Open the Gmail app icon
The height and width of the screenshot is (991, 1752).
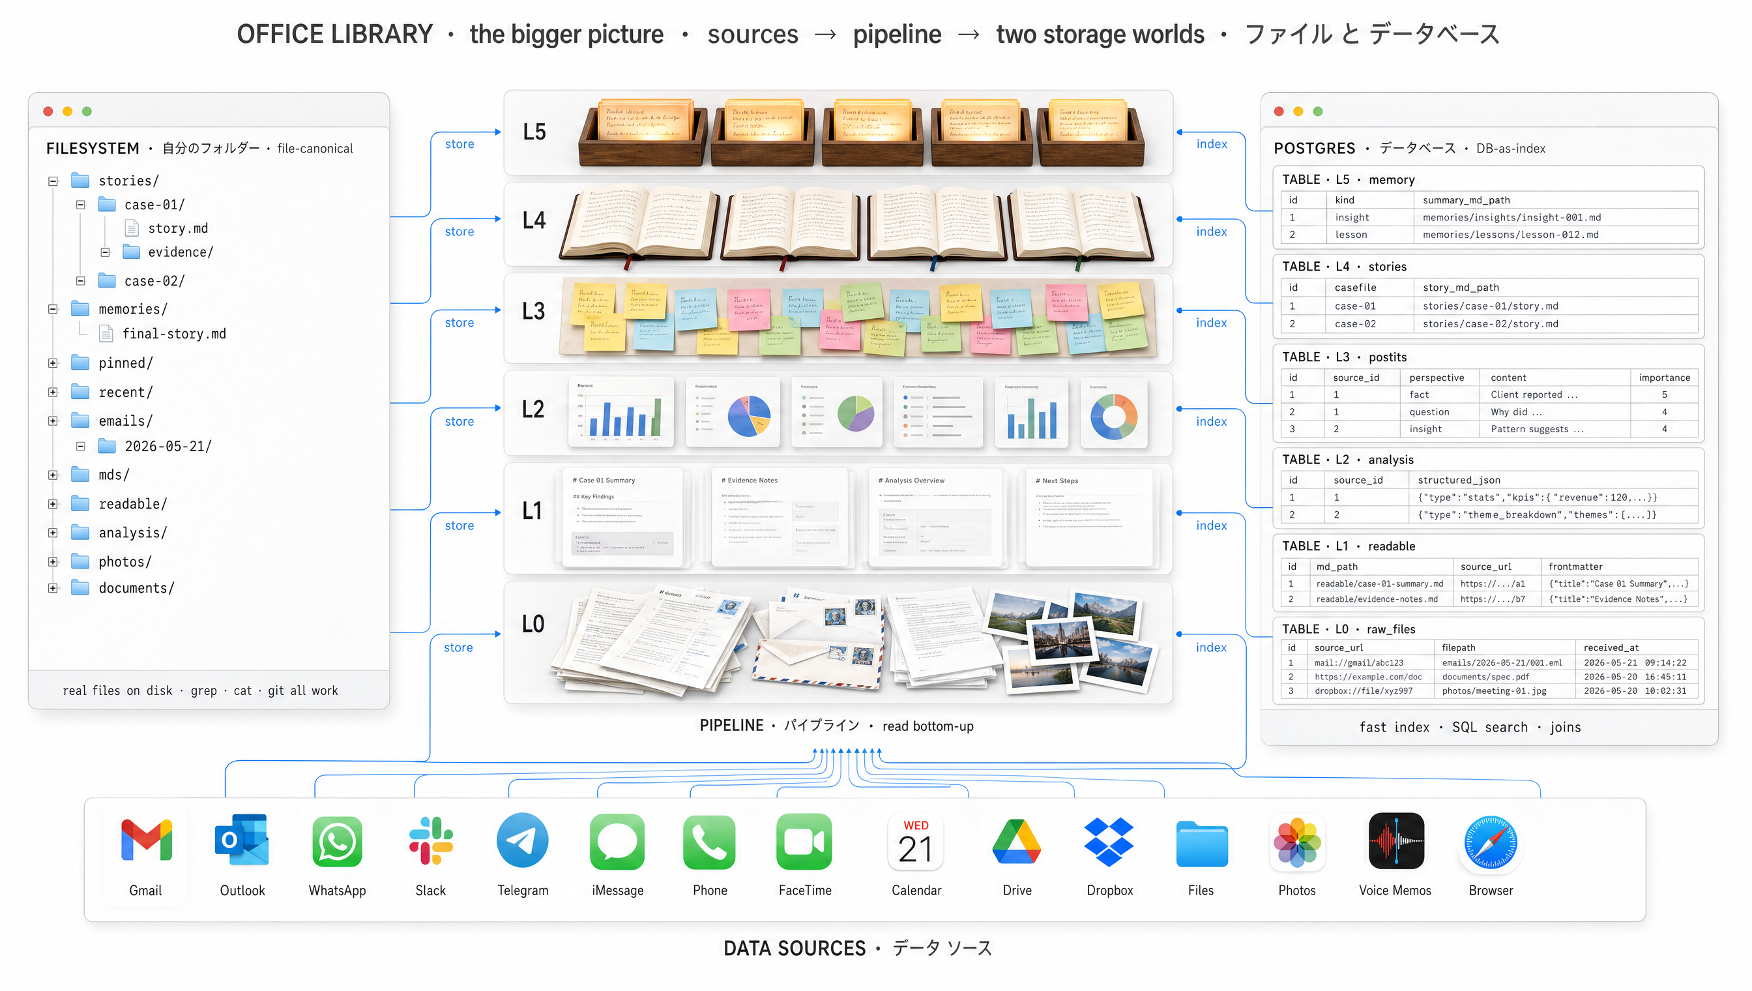click(146, 840)
